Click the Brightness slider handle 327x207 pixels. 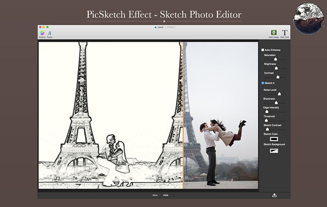[x=276, y=68]
